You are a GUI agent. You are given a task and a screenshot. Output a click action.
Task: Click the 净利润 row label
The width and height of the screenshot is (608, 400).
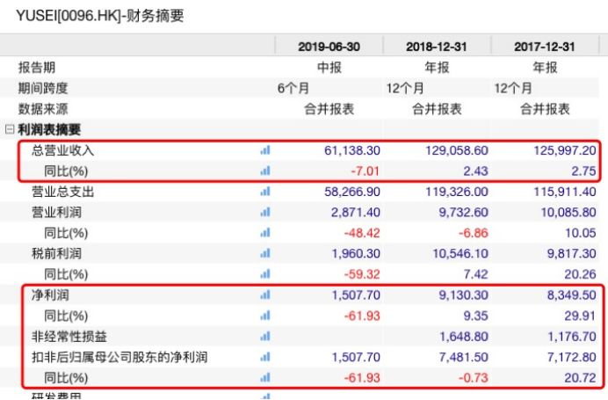50,295
